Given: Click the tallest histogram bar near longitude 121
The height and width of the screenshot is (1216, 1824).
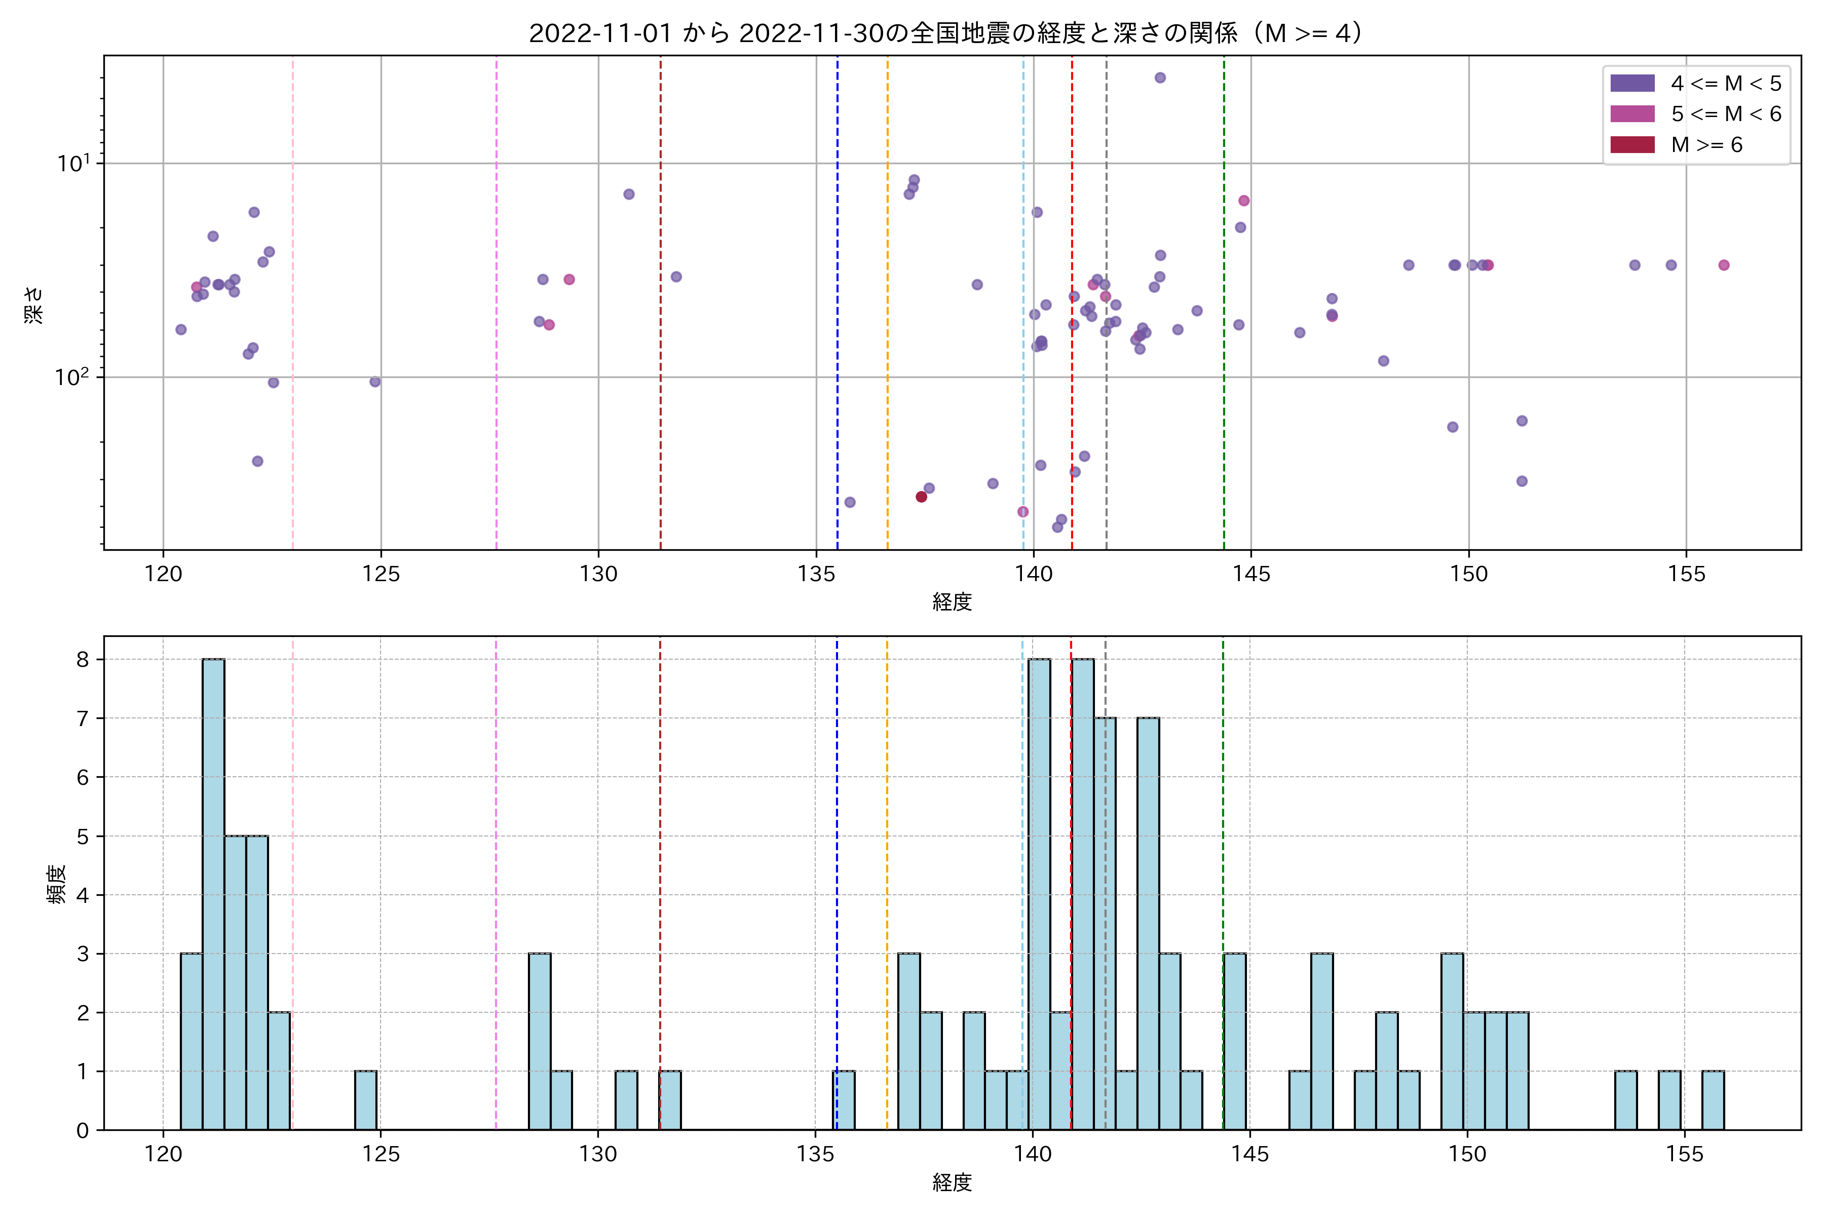Looking at the screenshot, I should (213, 894).
